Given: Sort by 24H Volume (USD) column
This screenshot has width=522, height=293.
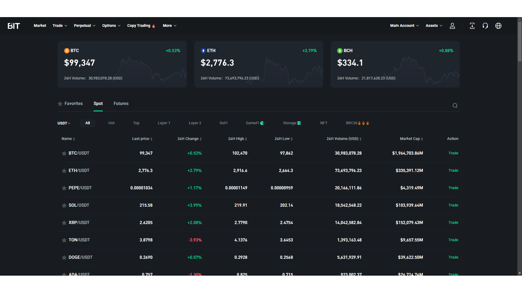Looking at the screenshot, I should coord(344,139).
